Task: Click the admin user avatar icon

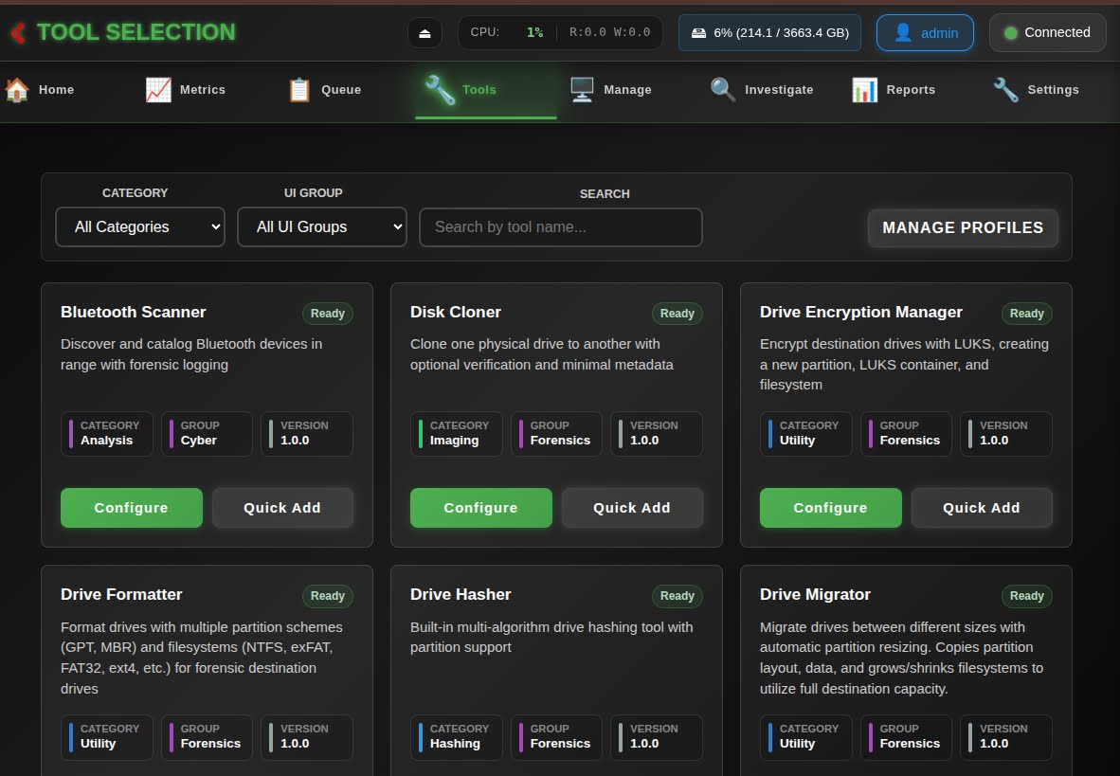Action: point(903,33)
